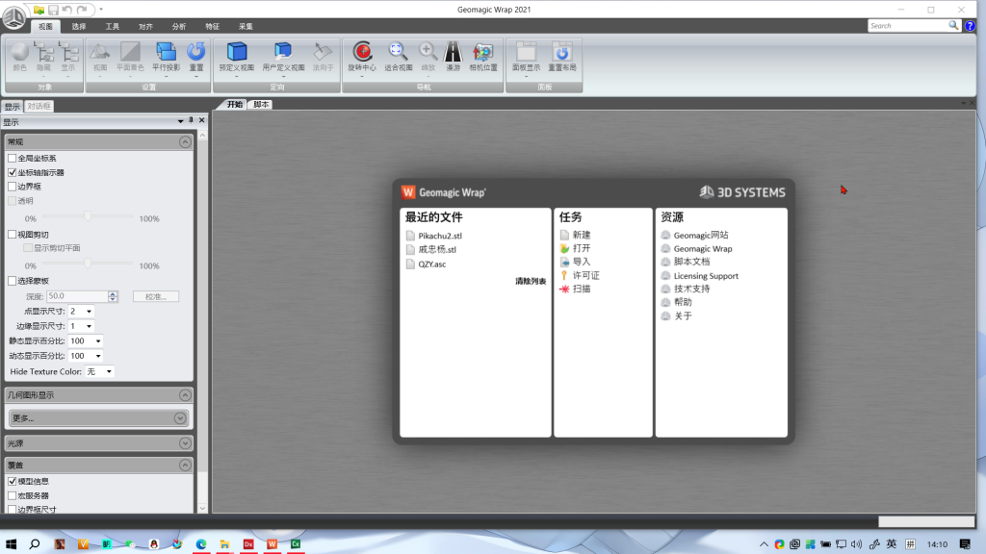This screenshot has height=554, width=986.
Task: Open the 预定义视图 predefined views cube
Action: [x=237, y=52]
